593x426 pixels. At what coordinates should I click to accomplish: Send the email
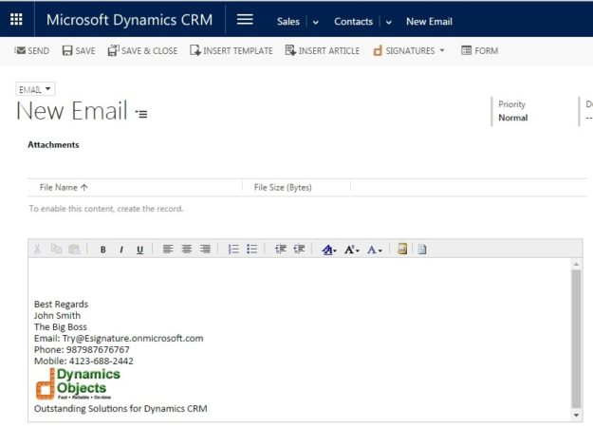coord(31,50)
